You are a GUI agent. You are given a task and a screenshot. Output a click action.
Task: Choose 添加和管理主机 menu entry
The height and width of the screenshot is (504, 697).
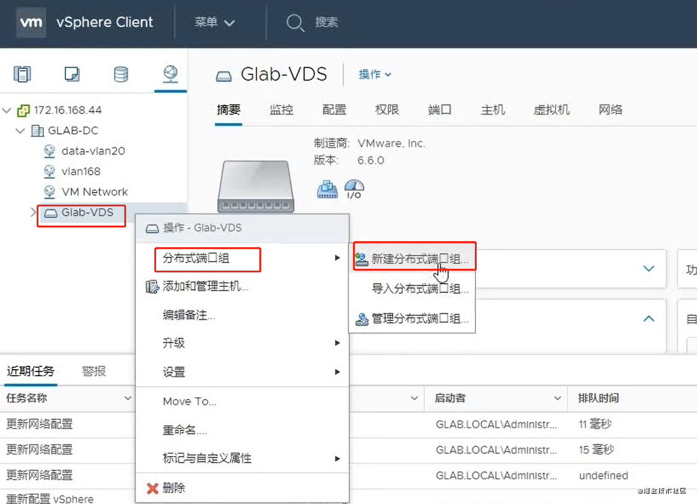click(243, 287)
